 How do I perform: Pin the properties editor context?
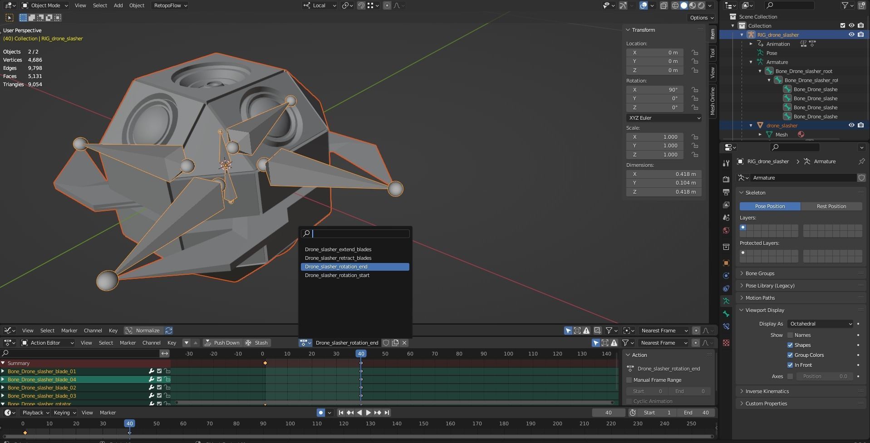861,161
